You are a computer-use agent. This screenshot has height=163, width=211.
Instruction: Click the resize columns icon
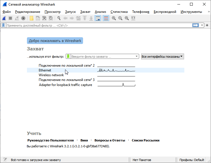click(133, 18)
